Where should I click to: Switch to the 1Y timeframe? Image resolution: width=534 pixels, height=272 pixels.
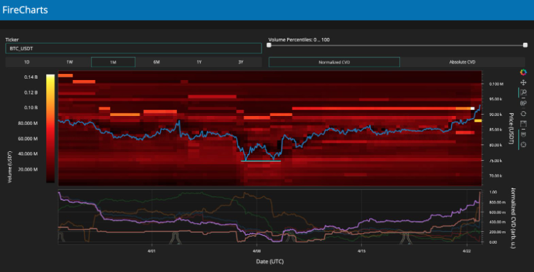[199, 62]
